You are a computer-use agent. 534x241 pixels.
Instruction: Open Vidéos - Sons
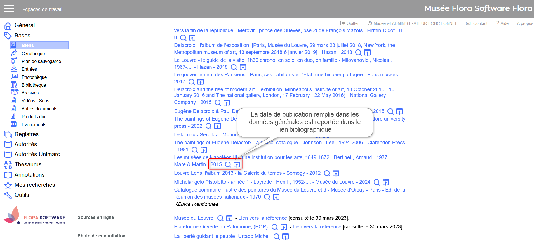35,101
